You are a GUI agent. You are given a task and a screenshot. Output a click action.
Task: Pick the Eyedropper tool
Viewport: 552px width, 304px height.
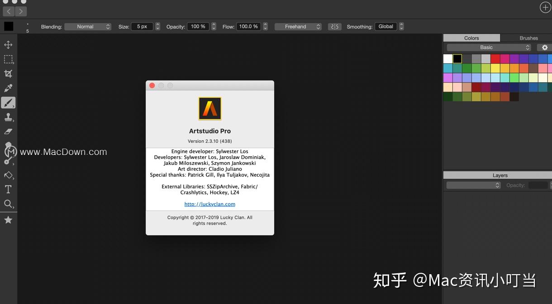8,88
